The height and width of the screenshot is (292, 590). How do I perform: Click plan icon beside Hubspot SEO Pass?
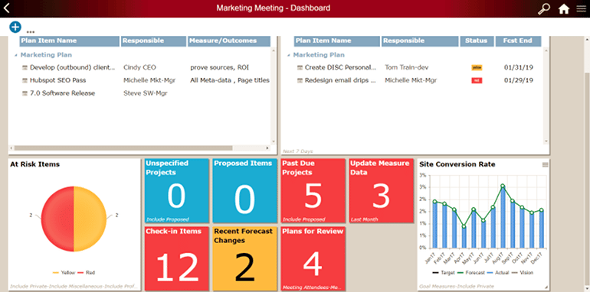click(25, 80)
